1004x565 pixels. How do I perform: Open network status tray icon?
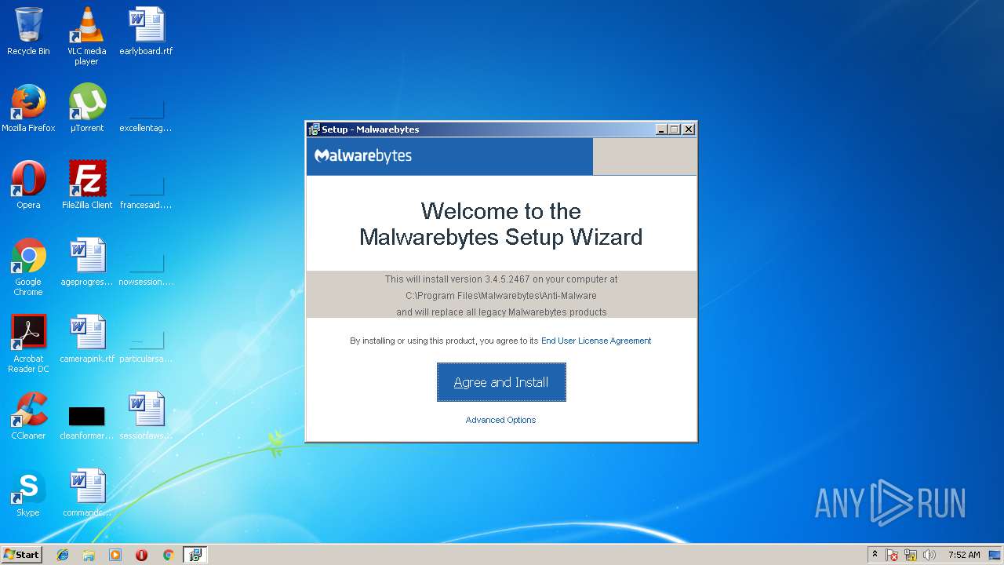[911, 555]
